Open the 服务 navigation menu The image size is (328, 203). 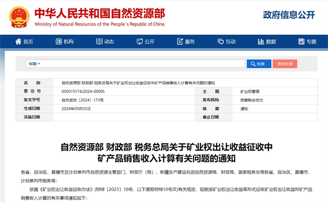point(190,42)
